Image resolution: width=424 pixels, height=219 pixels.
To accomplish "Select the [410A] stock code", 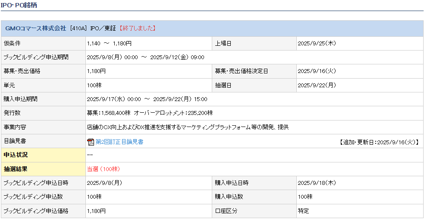I will (x=78, y=28).
